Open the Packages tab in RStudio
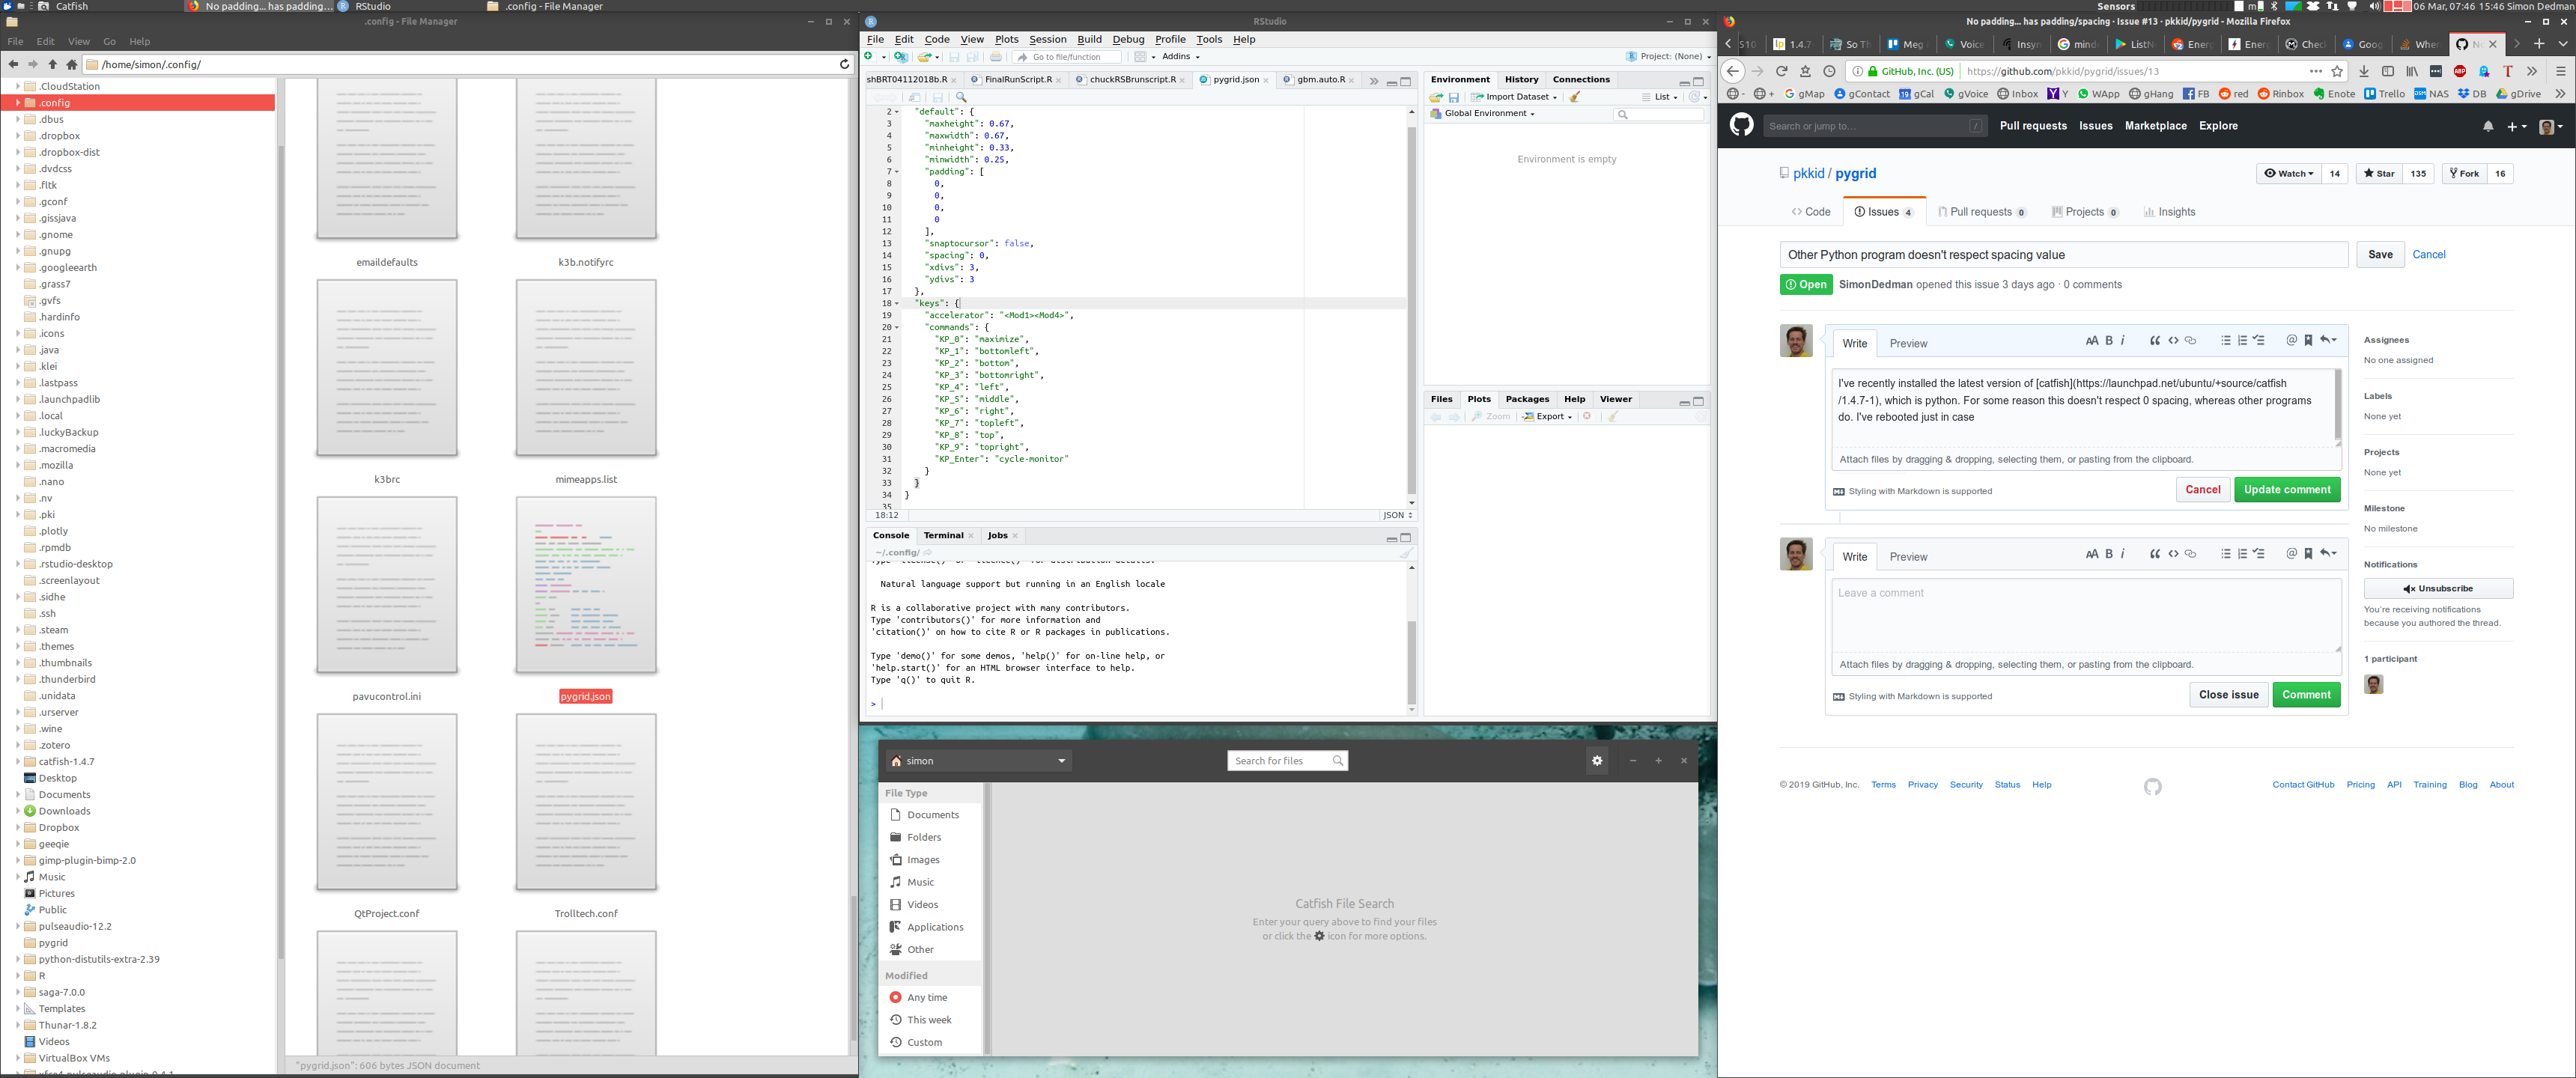Screen dimensions: 2576x1078 1527,399
